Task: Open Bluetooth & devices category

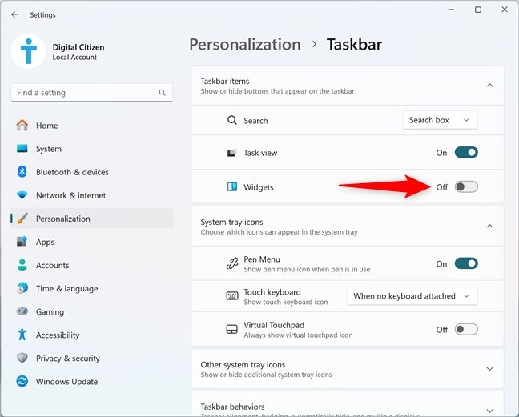Action: click(x=91, y=171)
